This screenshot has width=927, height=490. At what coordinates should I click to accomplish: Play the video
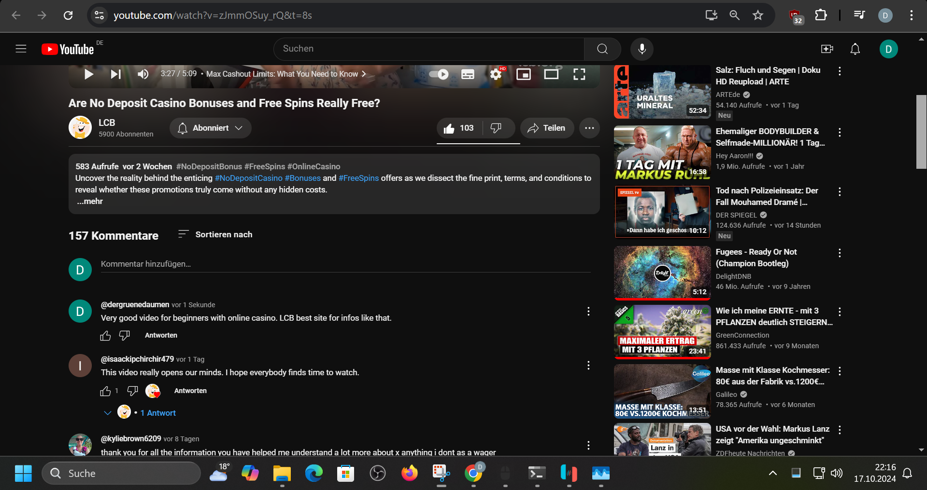88,74
